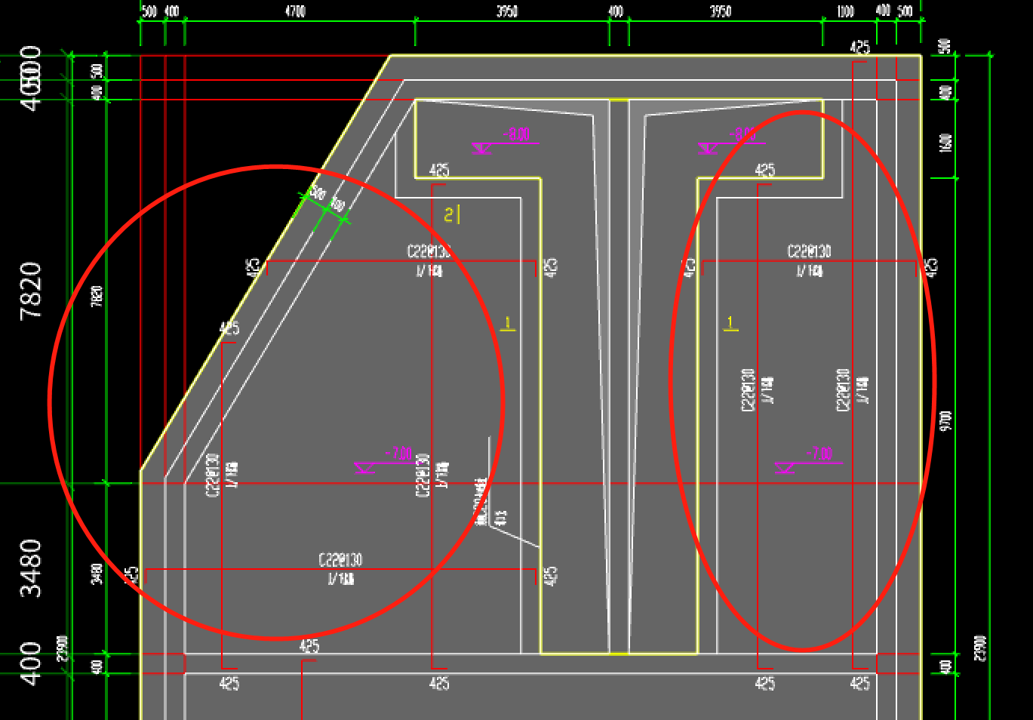Viewport: 1033px width, 720px height.
Task: Select the yellow label 1 left of column
Action: [508, 324]
